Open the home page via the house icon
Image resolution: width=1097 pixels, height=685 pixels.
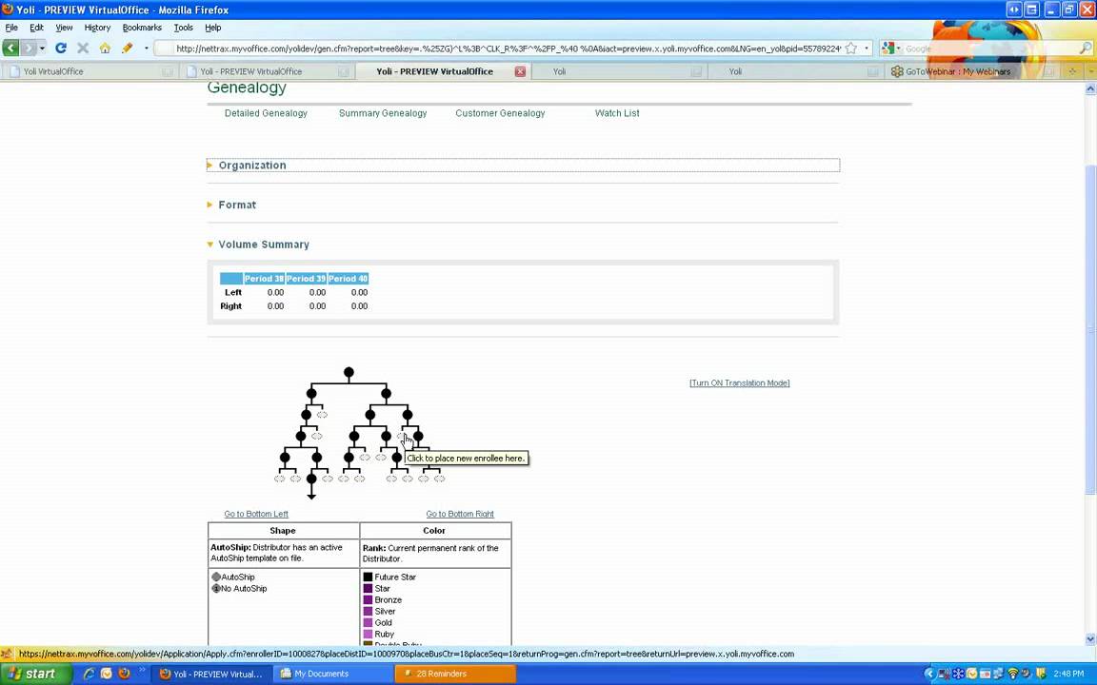coord(105,49)
